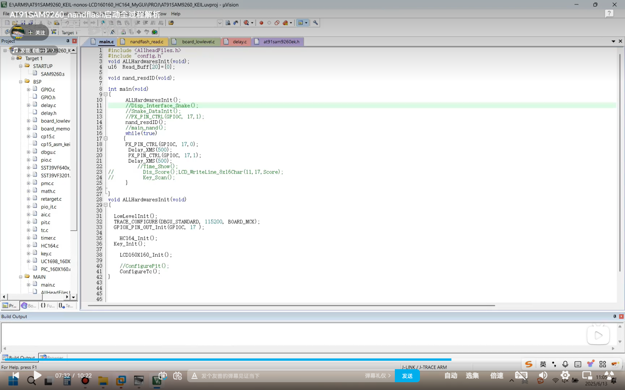Click the video progress bar
Image resolution: width=625 pixels, height=390 pixels.
312,359
